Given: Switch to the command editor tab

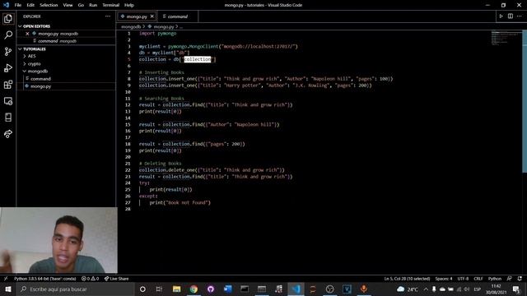Looking at the screenshot, I should point(178,16).
